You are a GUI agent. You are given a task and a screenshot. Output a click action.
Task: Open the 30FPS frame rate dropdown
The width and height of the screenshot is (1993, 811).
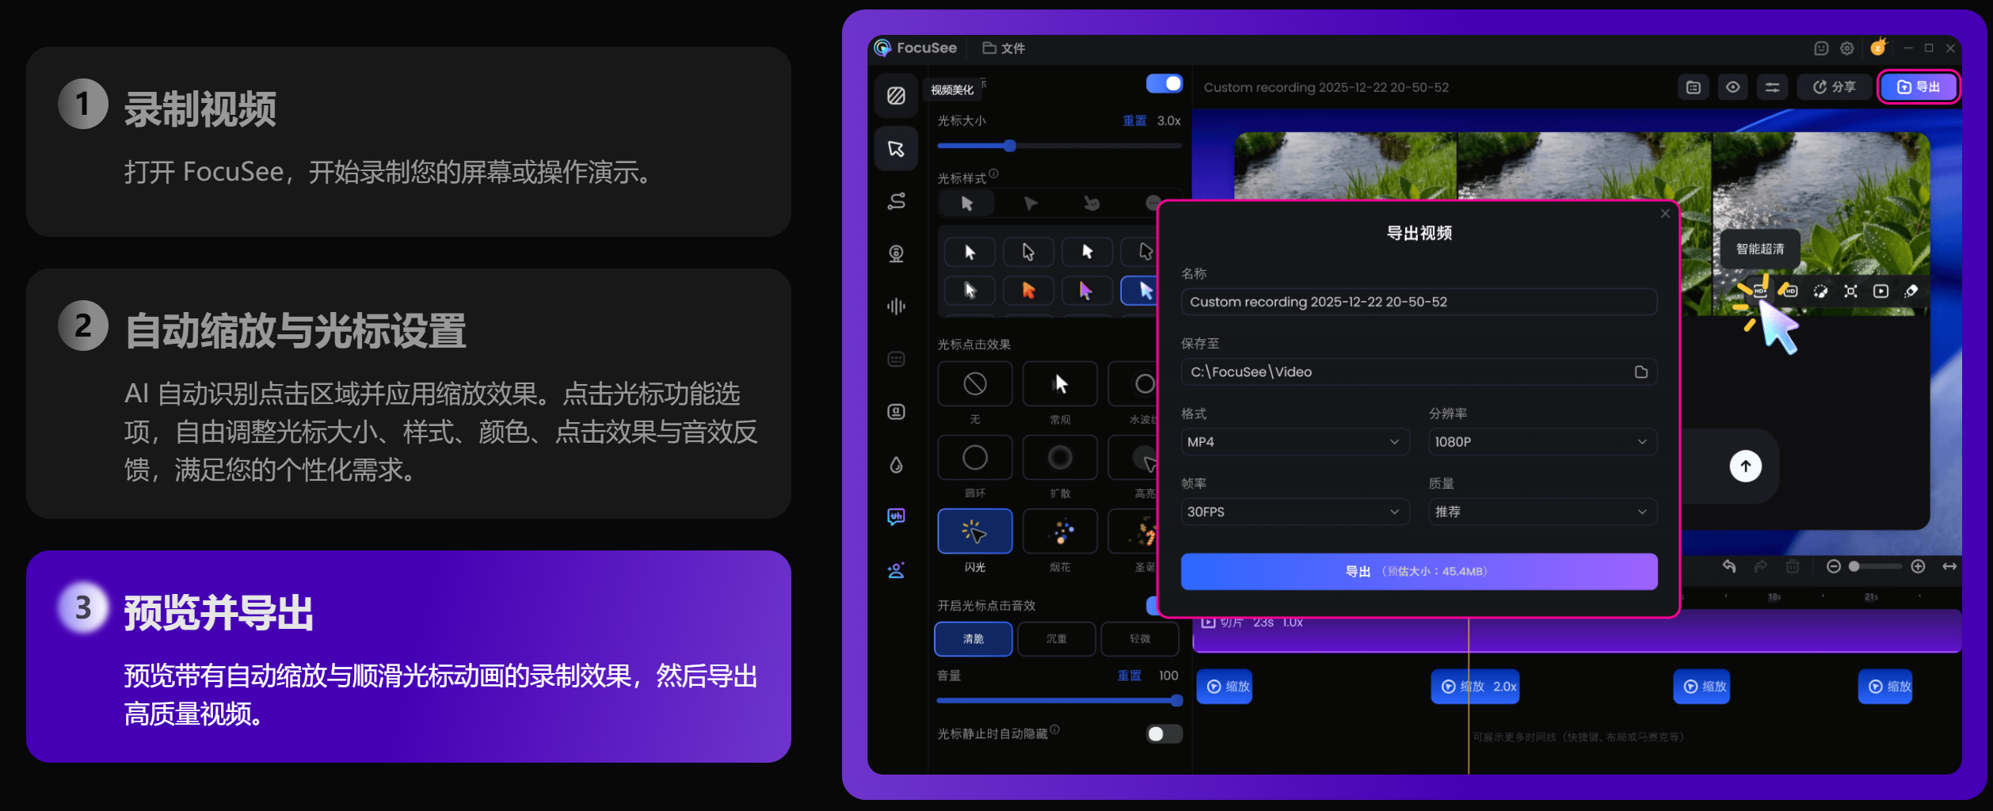point(1294,512)
